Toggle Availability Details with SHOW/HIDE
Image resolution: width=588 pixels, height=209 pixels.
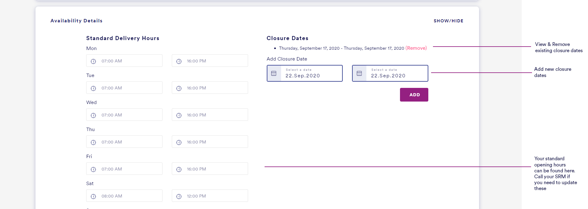tap(448, 21)
